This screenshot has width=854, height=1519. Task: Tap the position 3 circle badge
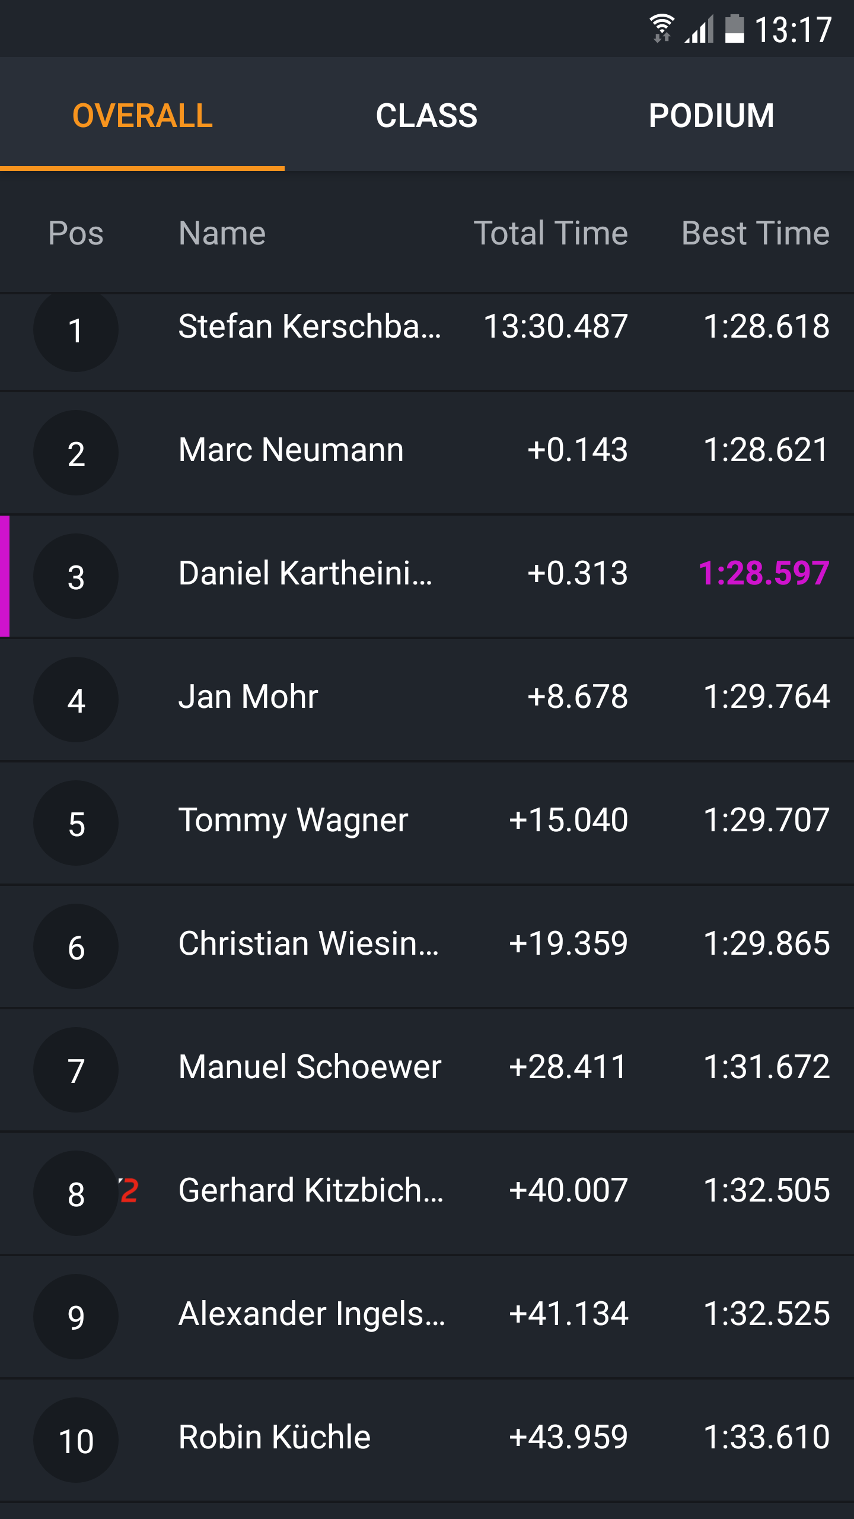76,577
